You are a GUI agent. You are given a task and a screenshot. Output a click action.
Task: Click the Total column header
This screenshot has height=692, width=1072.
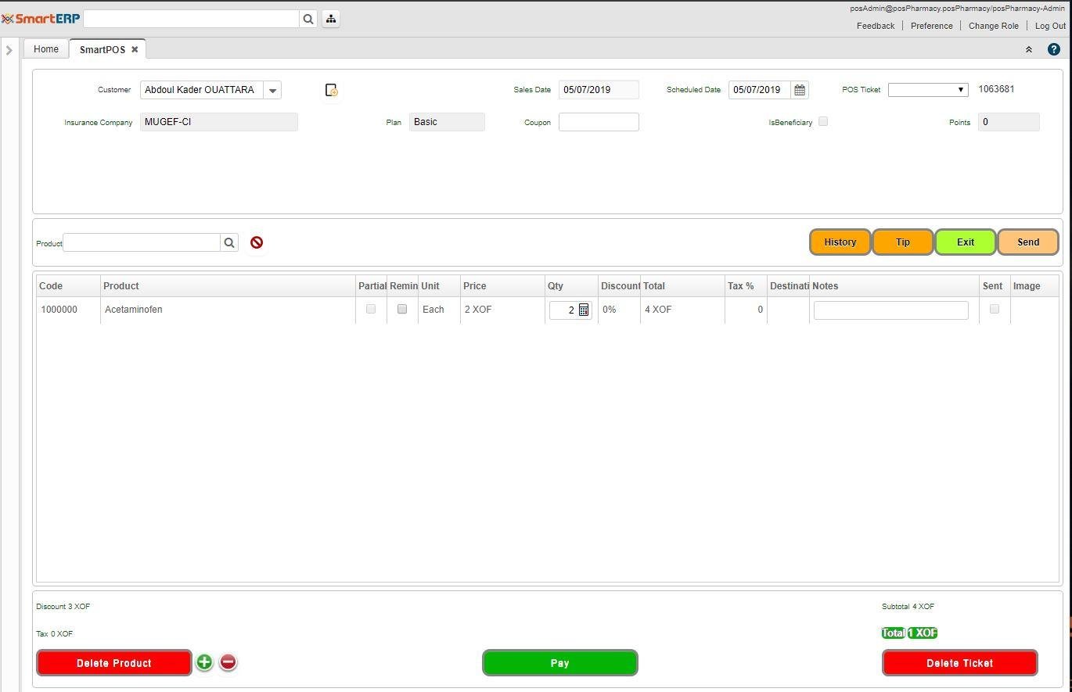[x=682, y=286]
